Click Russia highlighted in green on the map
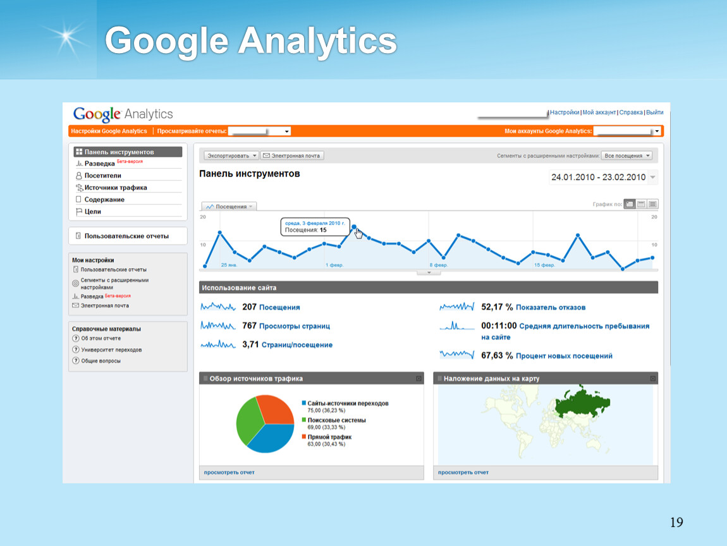The image size is (727, 546). point(582,403)
